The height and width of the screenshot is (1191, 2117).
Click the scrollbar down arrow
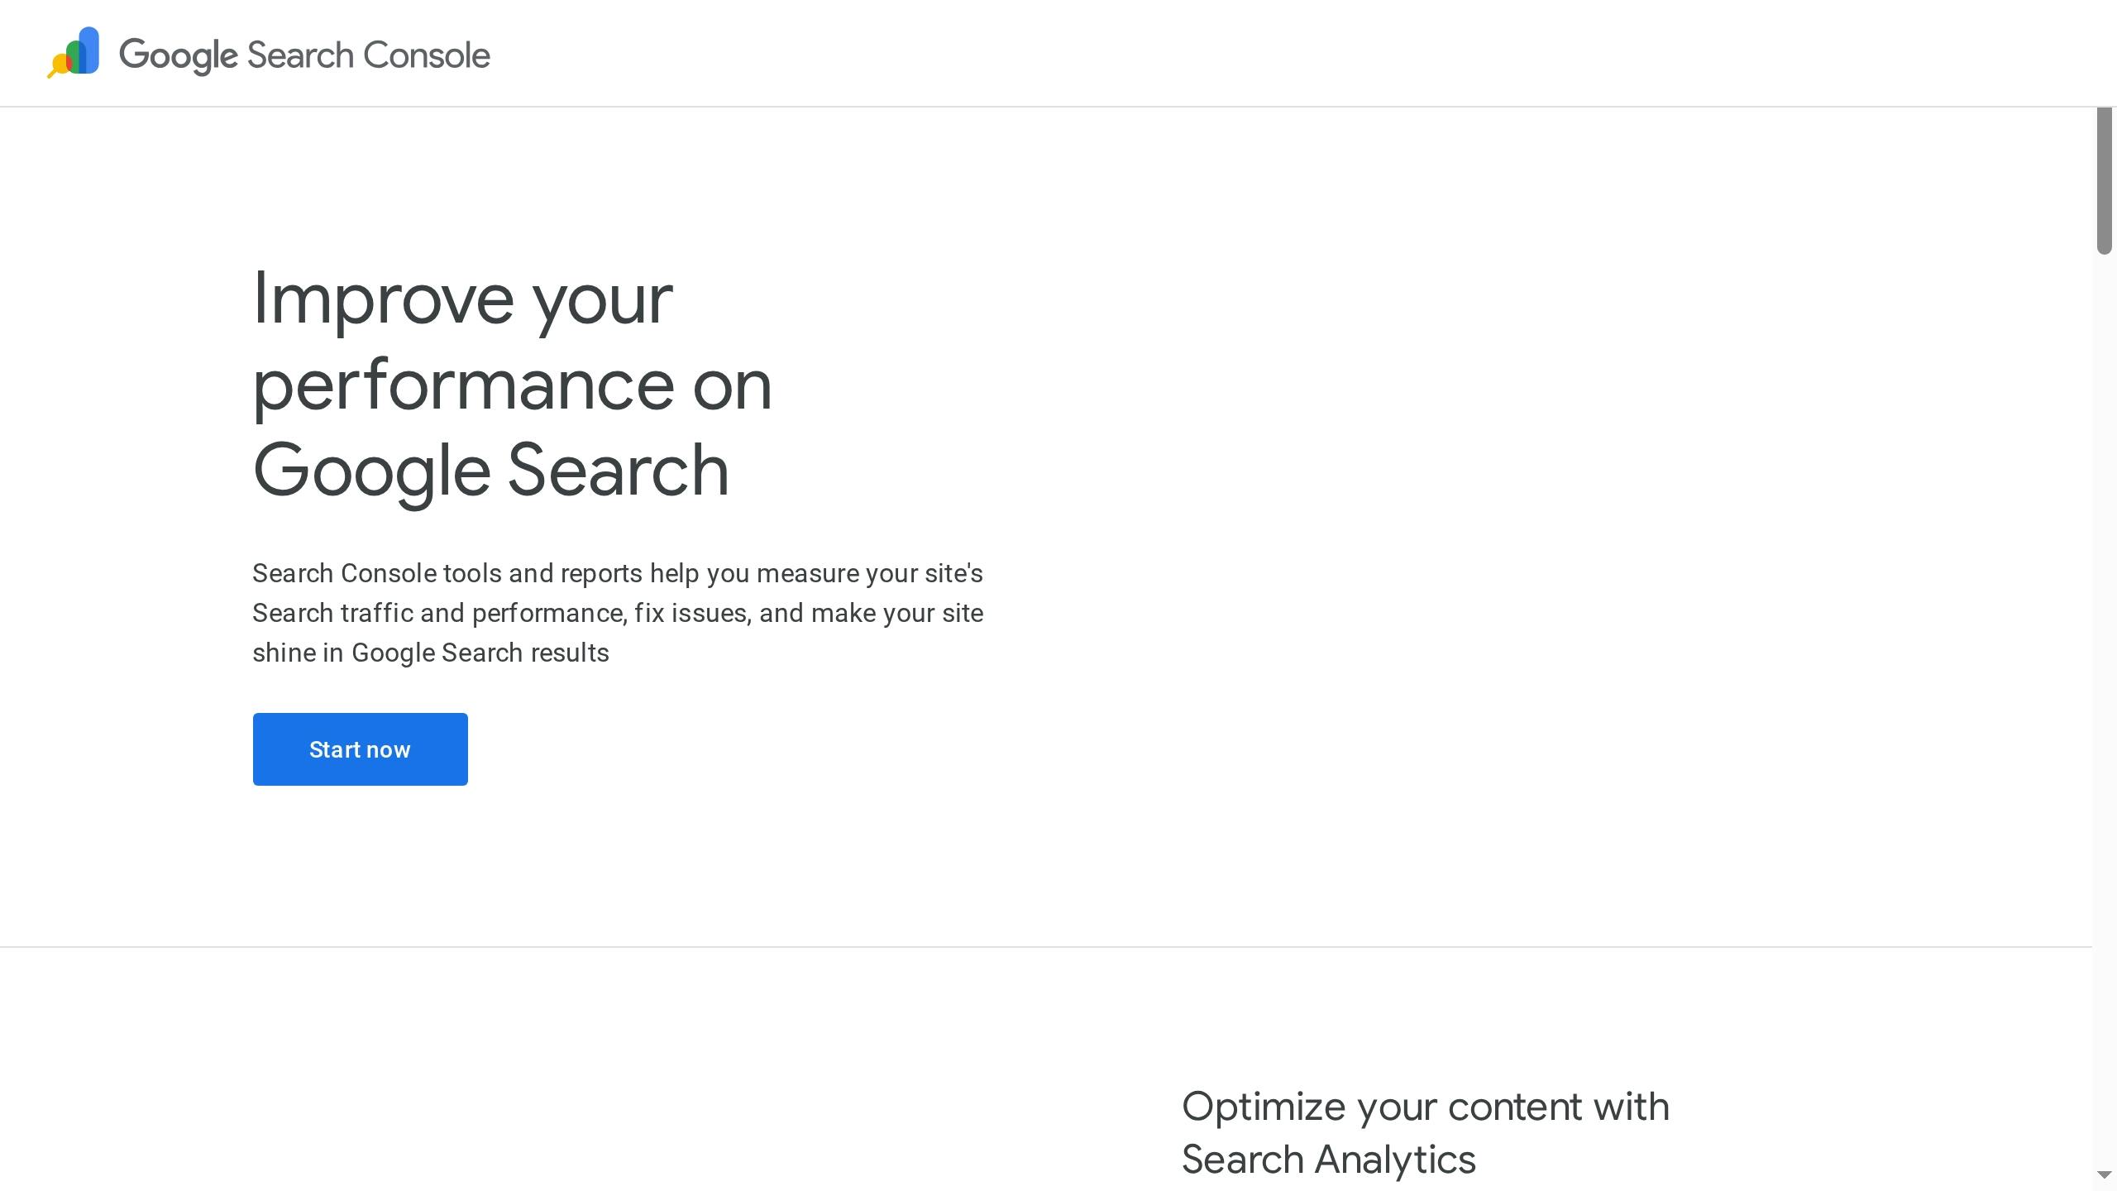[x=2104, y=1175]
